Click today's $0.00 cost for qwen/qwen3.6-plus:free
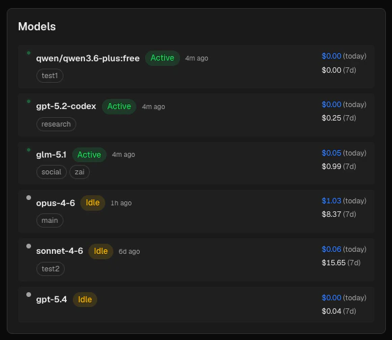Image resolution: width=392 pixels, height=340 pixels. click(331, 56)
